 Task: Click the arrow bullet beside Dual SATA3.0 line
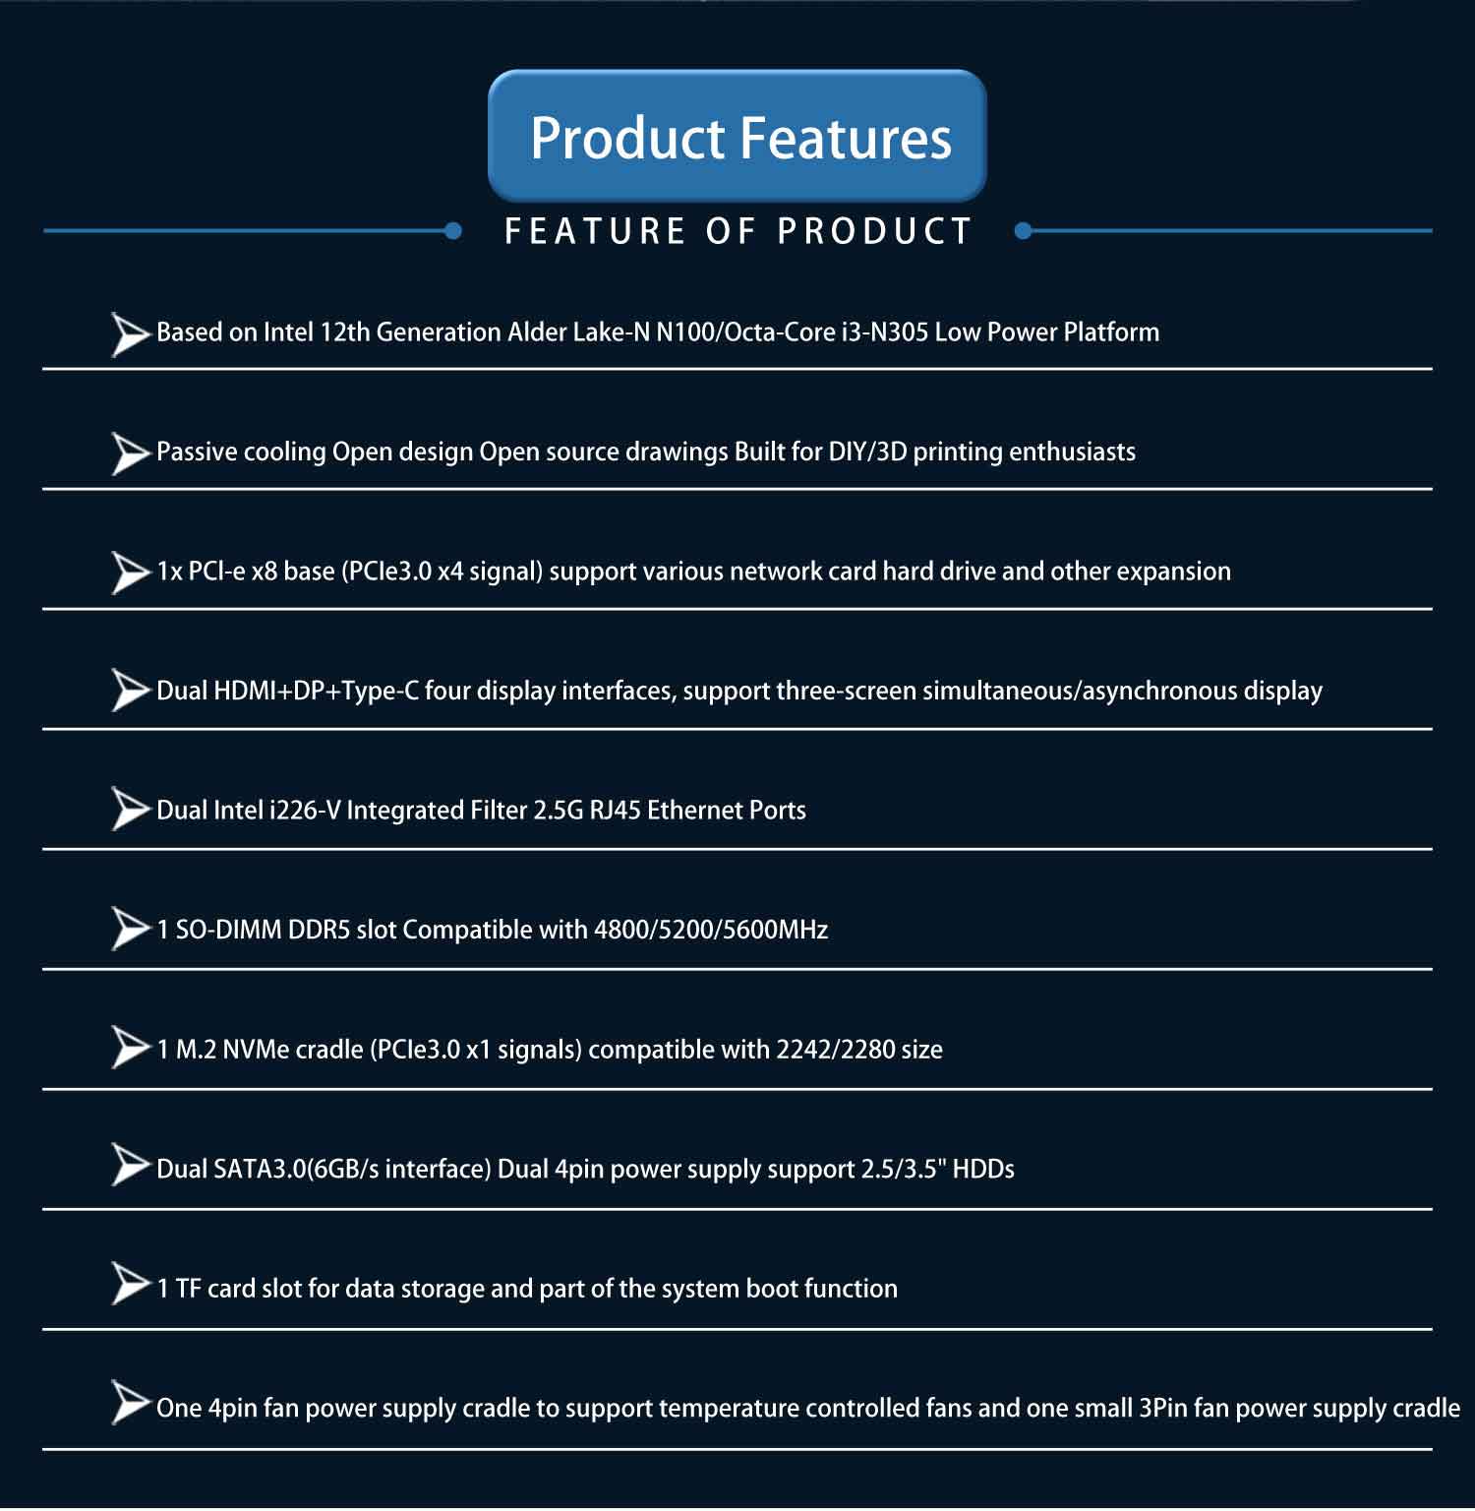tap(129, 1166)
